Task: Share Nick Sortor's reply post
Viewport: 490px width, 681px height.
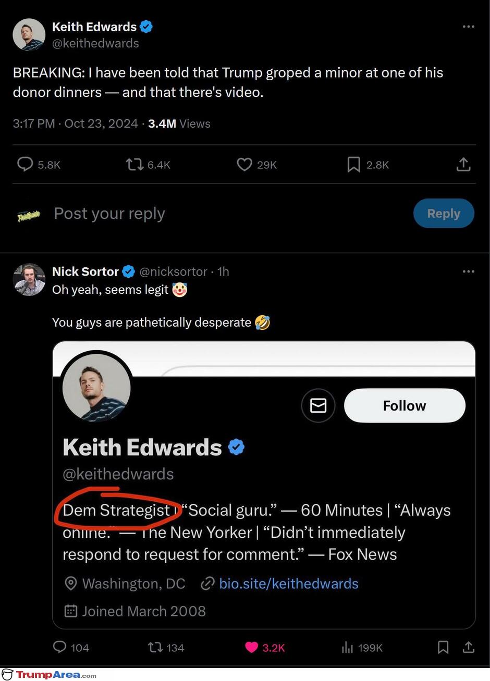Action: coord(469,647)
